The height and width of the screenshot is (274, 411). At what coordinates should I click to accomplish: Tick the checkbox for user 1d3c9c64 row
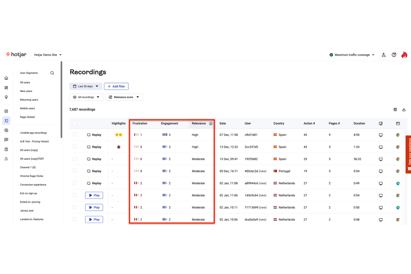click(x=75, y=195)
